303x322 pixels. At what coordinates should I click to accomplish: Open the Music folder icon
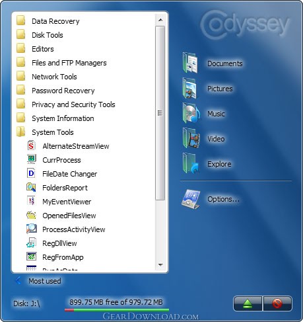[x=191, y=113]
